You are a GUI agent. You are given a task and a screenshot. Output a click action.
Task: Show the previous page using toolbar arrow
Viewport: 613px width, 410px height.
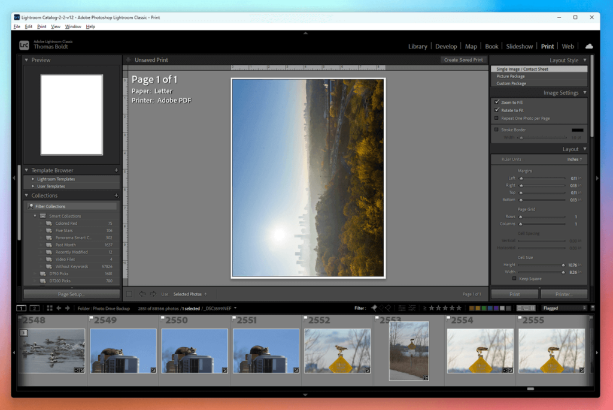point(142,294)
